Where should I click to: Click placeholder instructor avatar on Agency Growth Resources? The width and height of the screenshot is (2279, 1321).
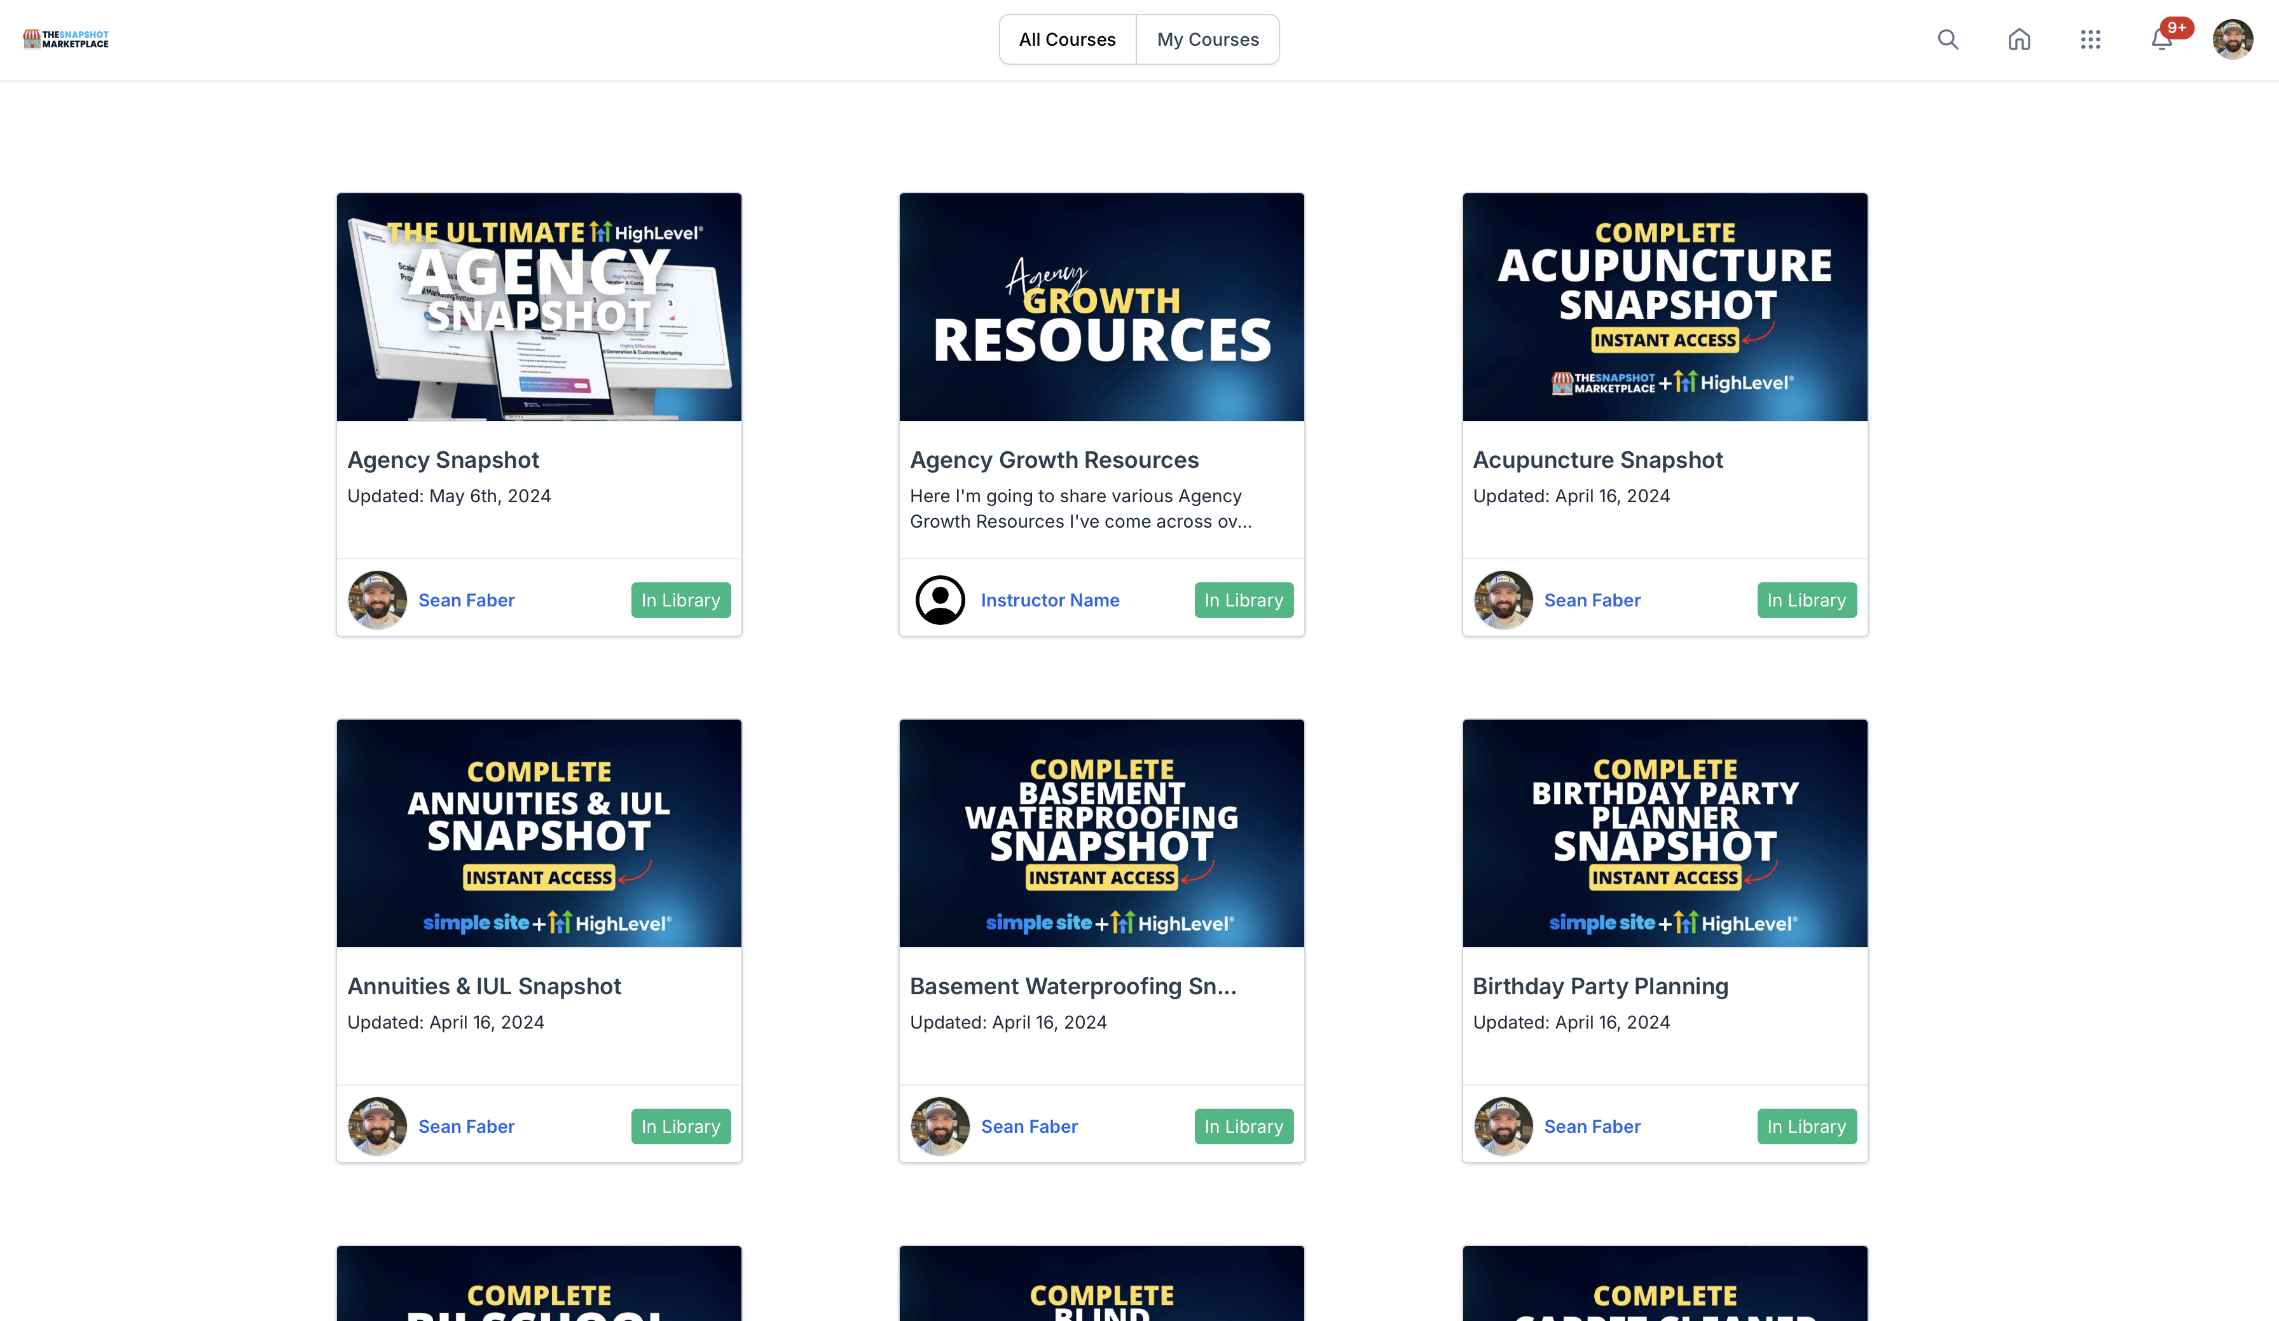[x=940, y=599]
